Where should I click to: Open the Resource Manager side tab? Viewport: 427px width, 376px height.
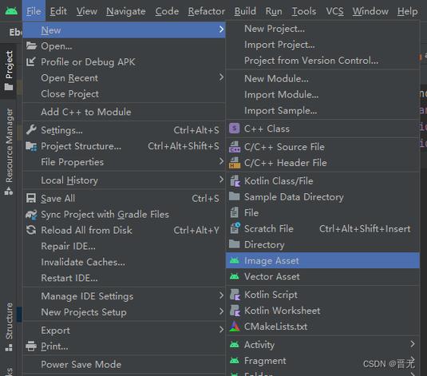point(9,152)
